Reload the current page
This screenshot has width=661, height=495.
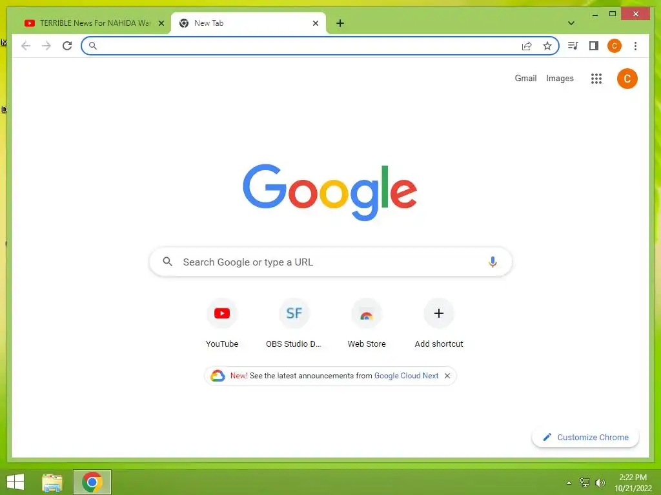point(67,46)
